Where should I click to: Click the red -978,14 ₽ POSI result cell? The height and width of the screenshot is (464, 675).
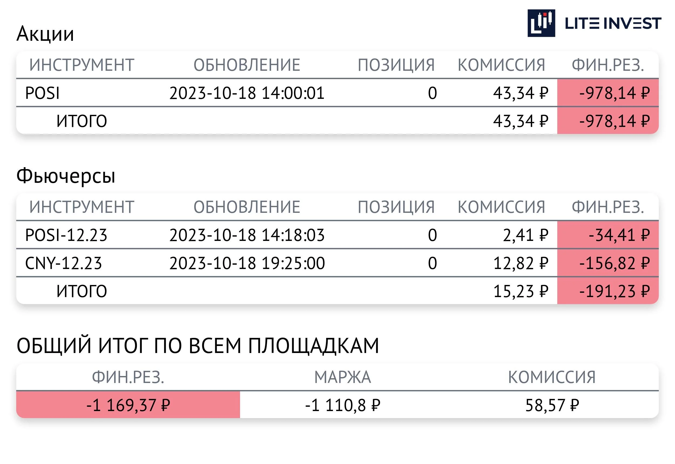coord(608,93)
